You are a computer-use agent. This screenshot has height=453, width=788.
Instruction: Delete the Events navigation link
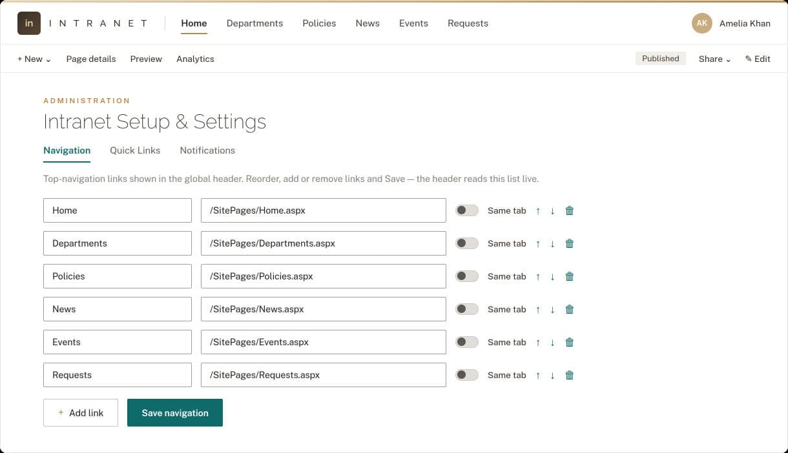(x=570, y=342)
